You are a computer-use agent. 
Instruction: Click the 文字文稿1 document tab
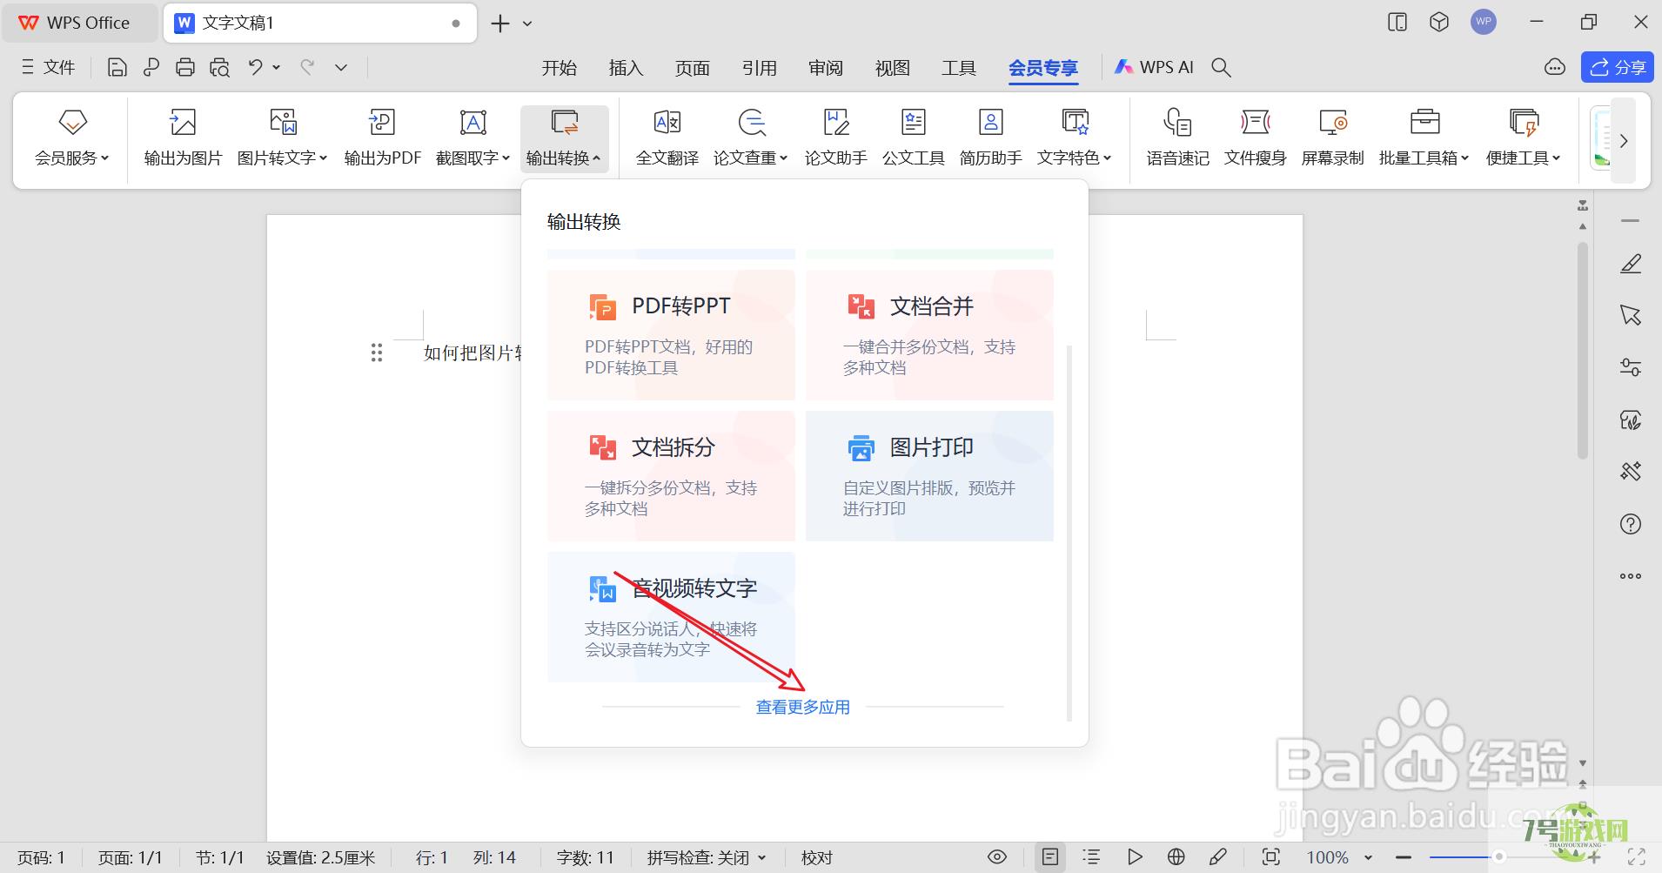320,24
